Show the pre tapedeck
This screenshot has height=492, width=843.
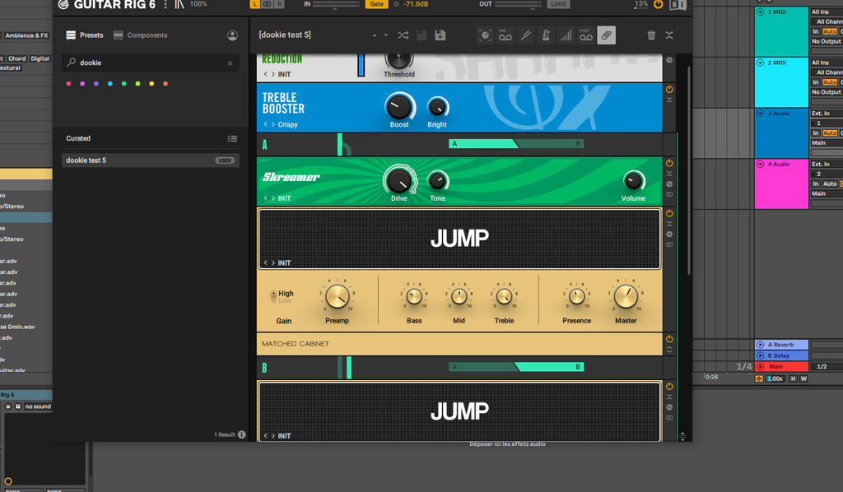pos(505,35)
